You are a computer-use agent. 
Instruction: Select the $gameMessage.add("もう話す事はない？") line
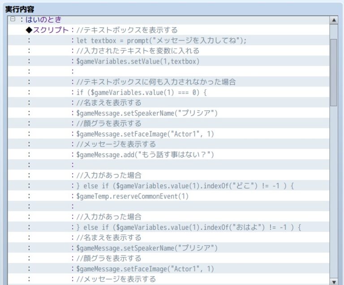145,155
